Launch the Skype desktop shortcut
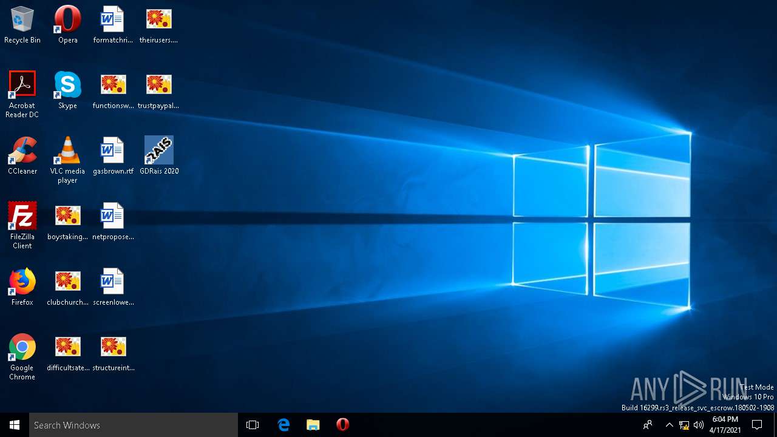 point(67,91)
